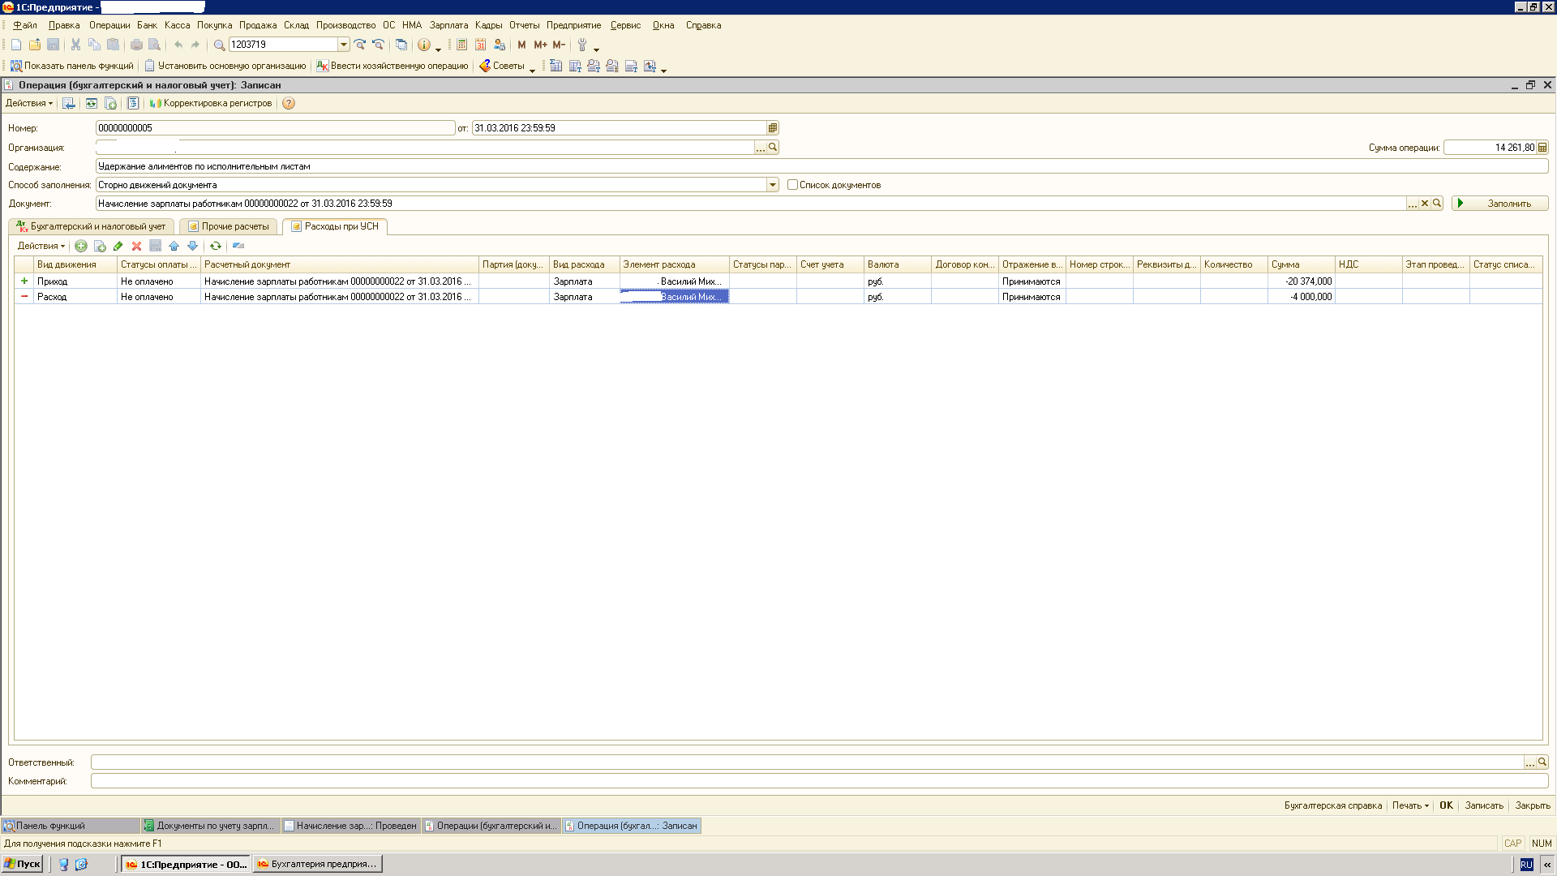Create a new document via toolbar icon
Image resolution: width=1557 pixels, height=876 pixels.
click(16, 45)
